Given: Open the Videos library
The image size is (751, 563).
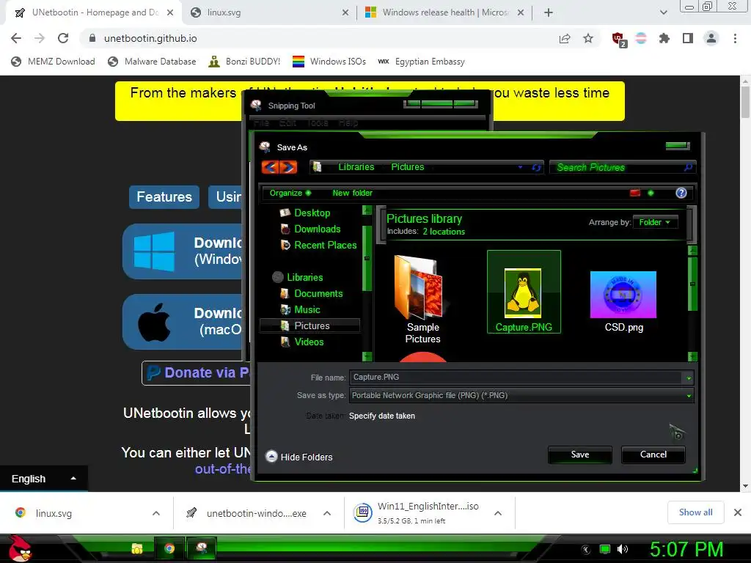Looking at the screenshot, I should (309, 342).
